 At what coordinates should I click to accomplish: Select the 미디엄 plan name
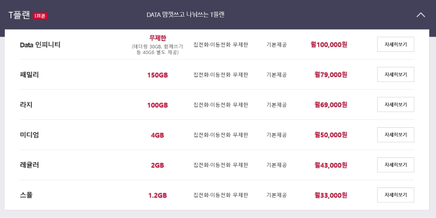pyautogui.click(x=29, y=135)
